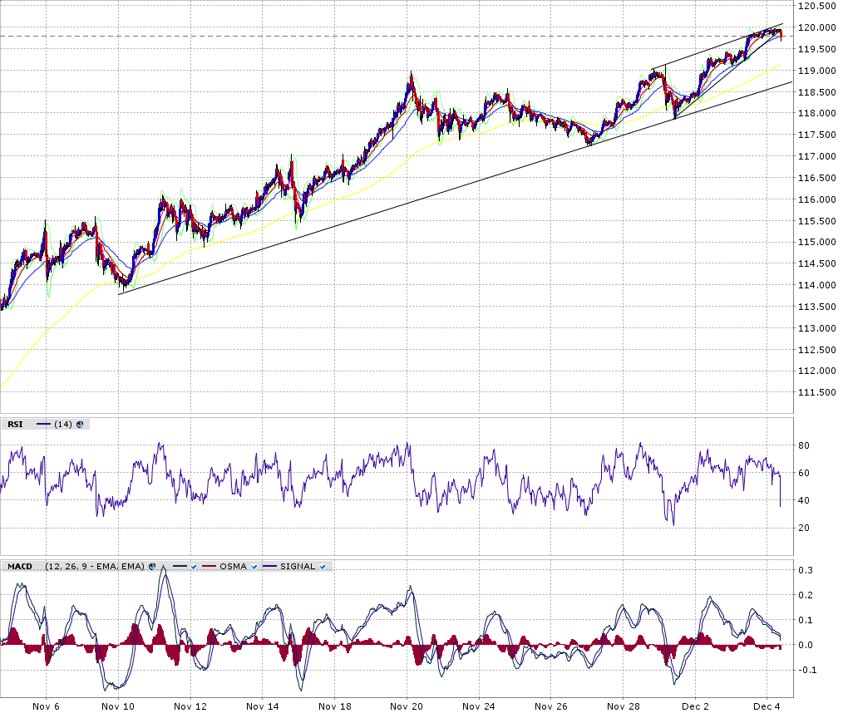Viewport: 843px width, 718px height.
Task: Click the OSMA red color swatch
Action: point(210,567)
